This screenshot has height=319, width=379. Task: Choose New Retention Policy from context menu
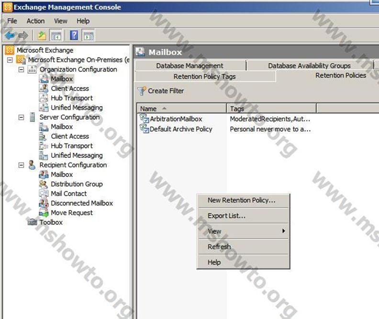244,200
